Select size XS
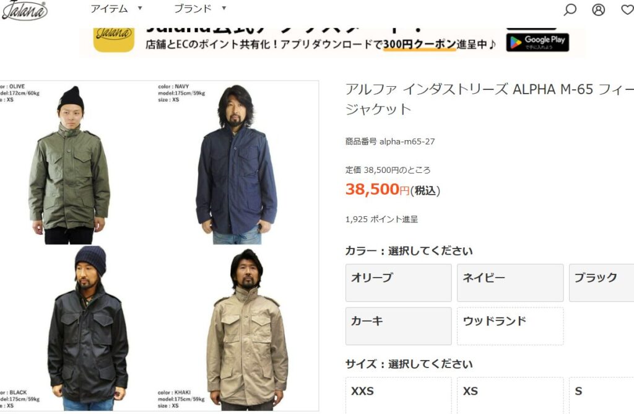634x414 pixels. click(510, 395)
